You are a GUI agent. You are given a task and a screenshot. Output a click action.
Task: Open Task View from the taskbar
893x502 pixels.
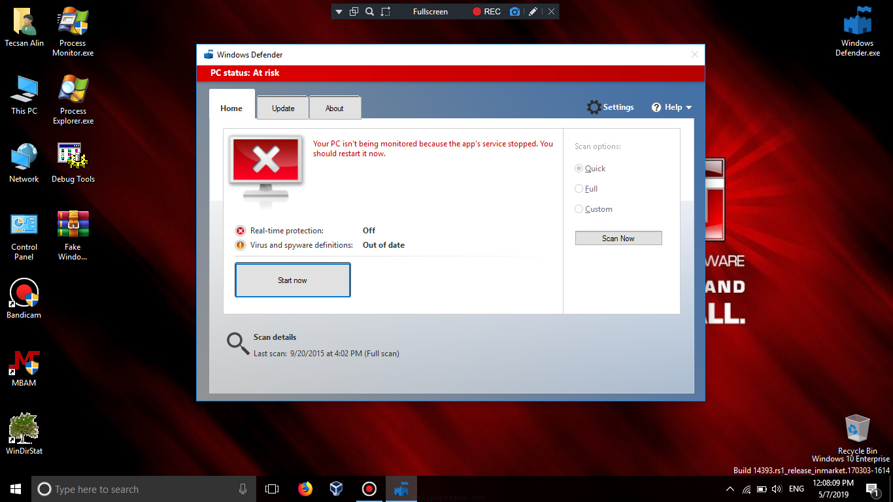pos(272,489)
